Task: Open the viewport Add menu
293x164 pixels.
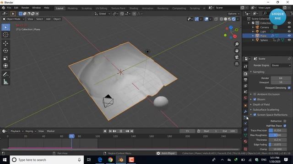Action: (48, 19)
